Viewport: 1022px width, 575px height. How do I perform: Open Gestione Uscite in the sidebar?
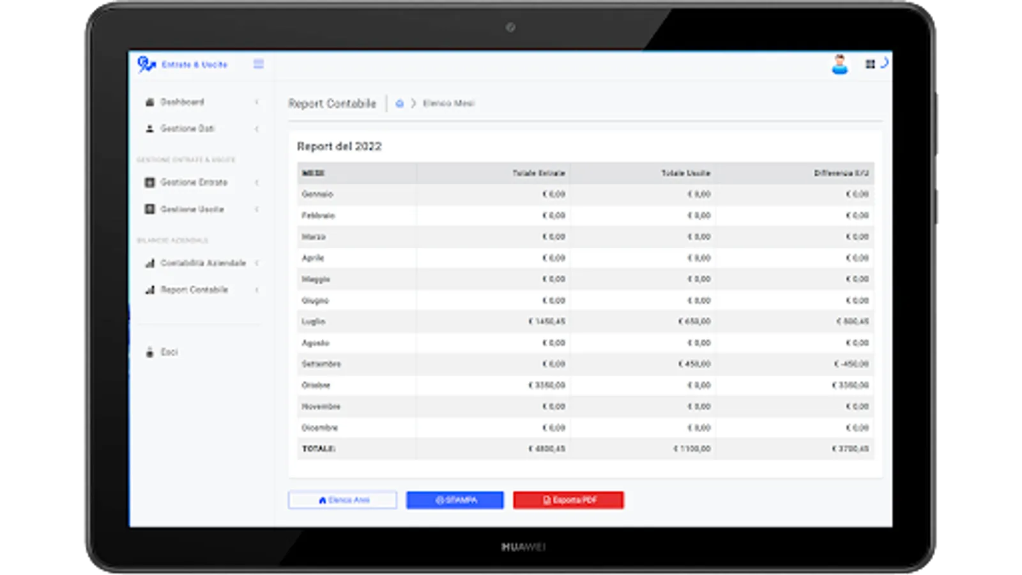click(192, 210)
